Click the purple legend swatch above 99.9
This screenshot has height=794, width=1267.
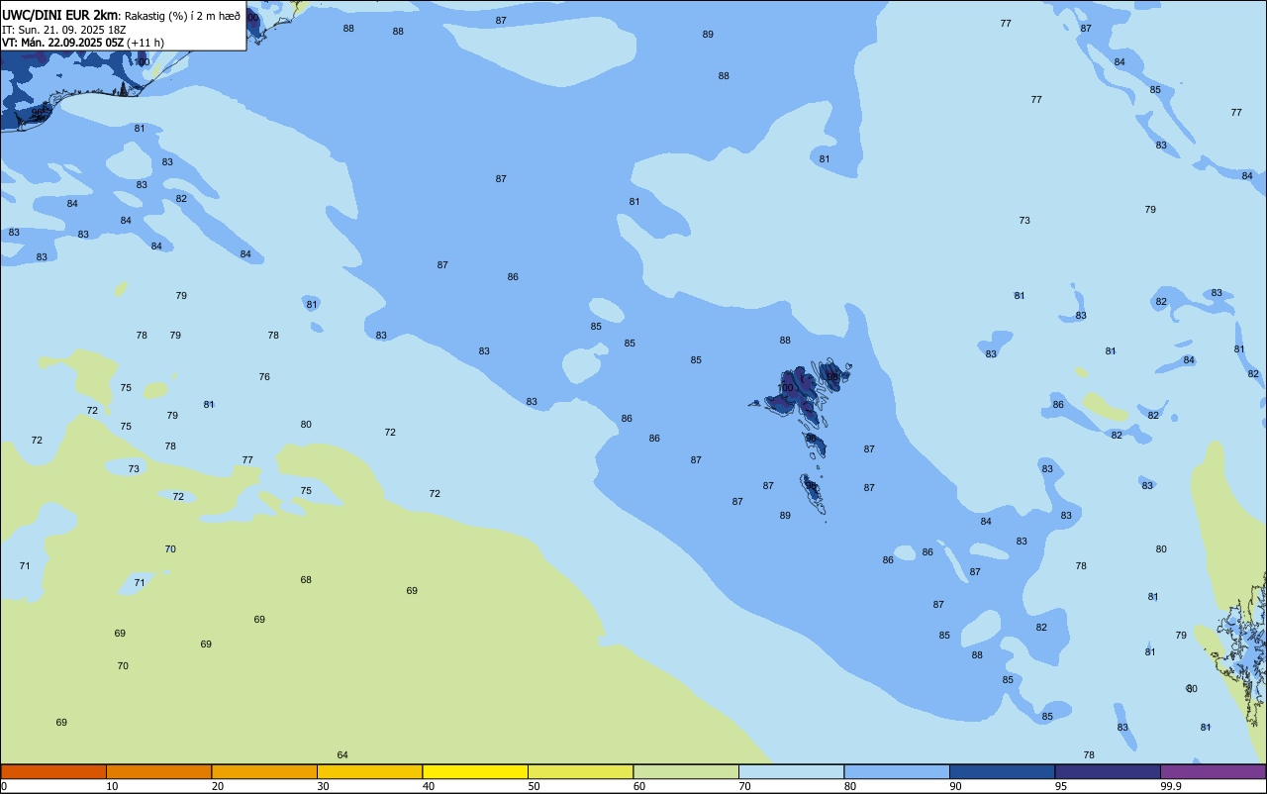1213,771
